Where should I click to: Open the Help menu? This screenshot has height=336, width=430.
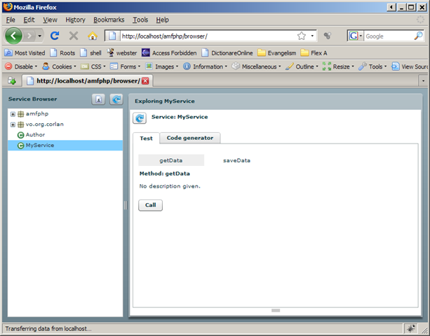[162, 20]
